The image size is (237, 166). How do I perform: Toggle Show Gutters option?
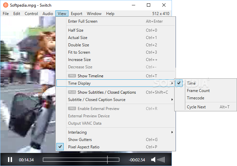(x=116, y=140)
